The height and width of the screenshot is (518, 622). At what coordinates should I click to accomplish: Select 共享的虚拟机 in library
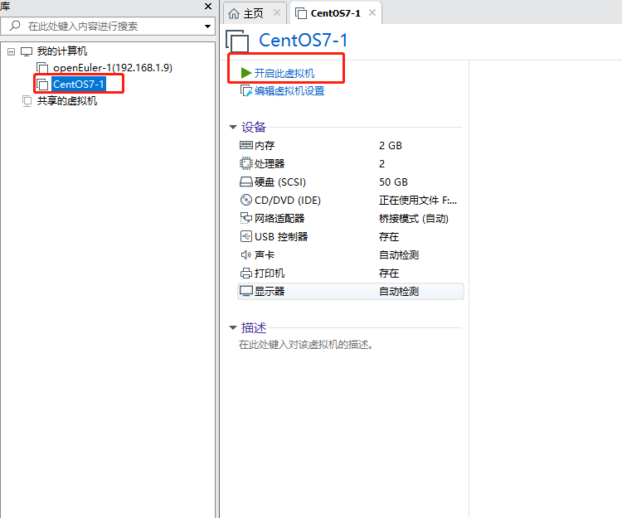tap(67, 101)
